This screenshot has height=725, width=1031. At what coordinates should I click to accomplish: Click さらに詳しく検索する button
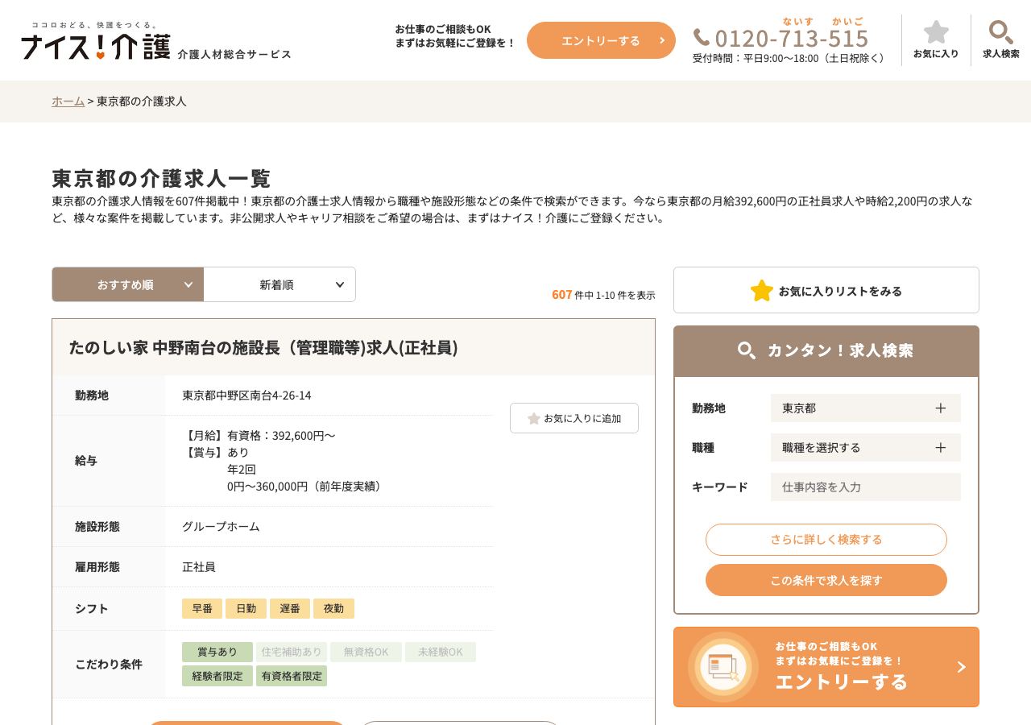click(x=826, y=540)
